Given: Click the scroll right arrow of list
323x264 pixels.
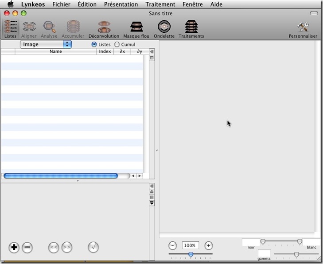Looking at the screenshot, I should 140,176.
